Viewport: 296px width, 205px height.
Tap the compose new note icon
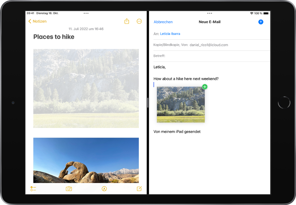139,188
